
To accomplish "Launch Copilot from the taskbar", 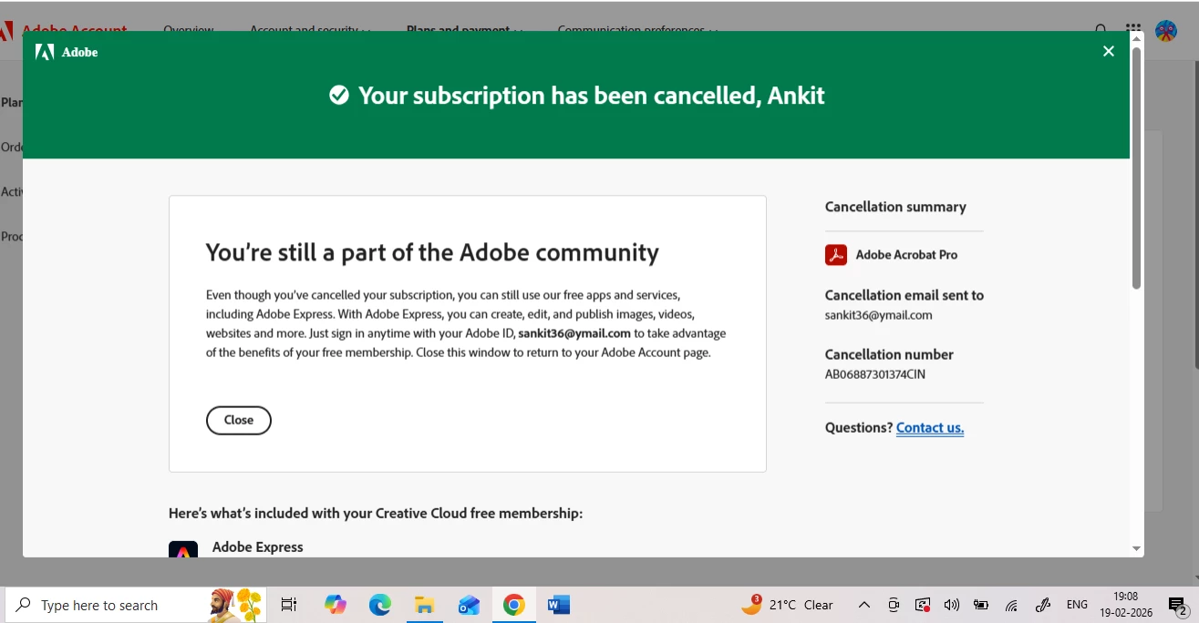I will point(336,605).
